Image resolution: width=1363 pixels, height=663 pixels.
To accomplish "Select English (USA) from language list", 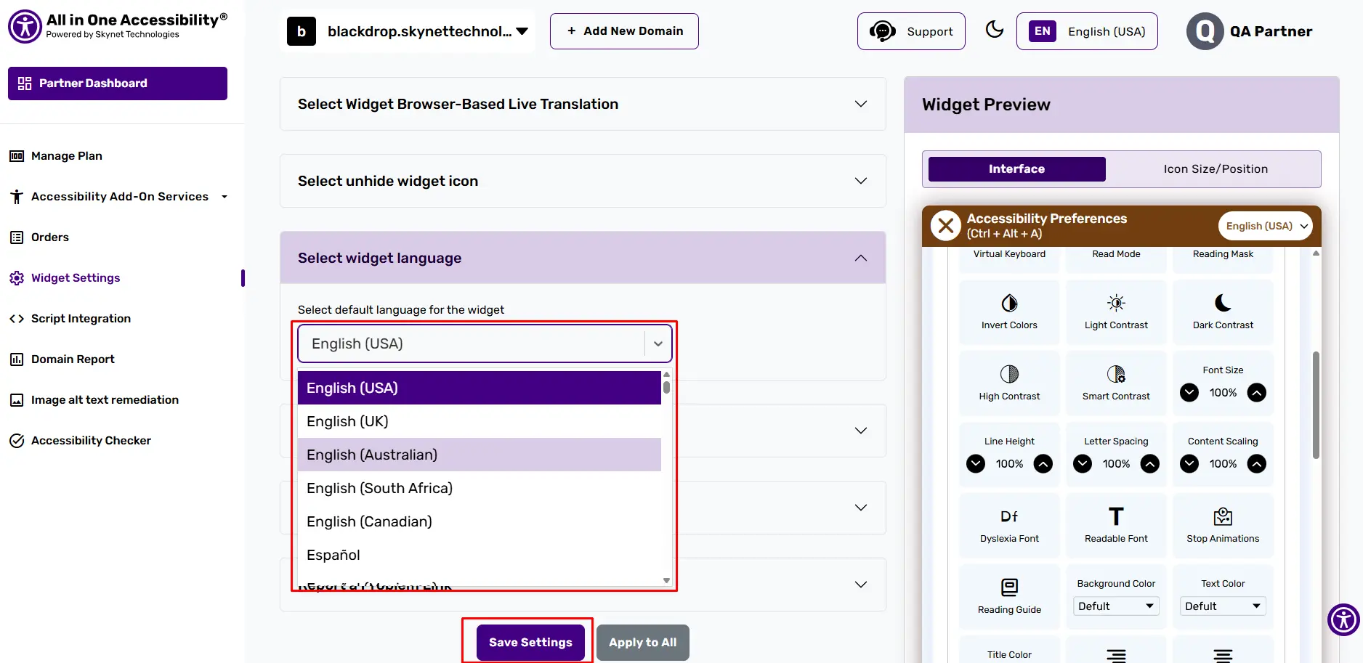I will [480, 388].
